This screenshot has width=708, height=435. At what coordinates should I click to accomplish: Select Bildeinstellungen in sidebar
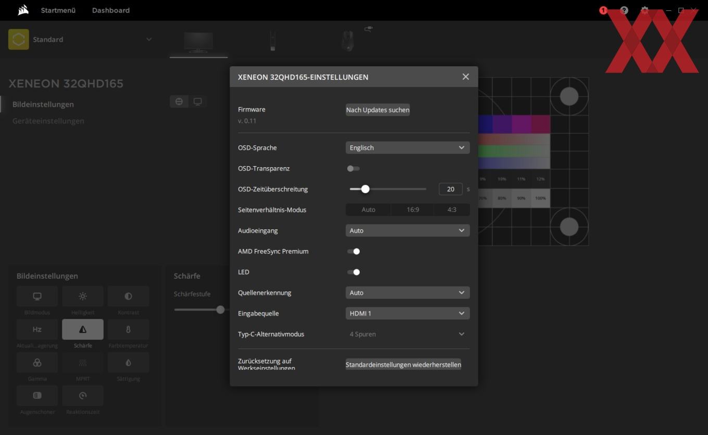pos(43,104)
